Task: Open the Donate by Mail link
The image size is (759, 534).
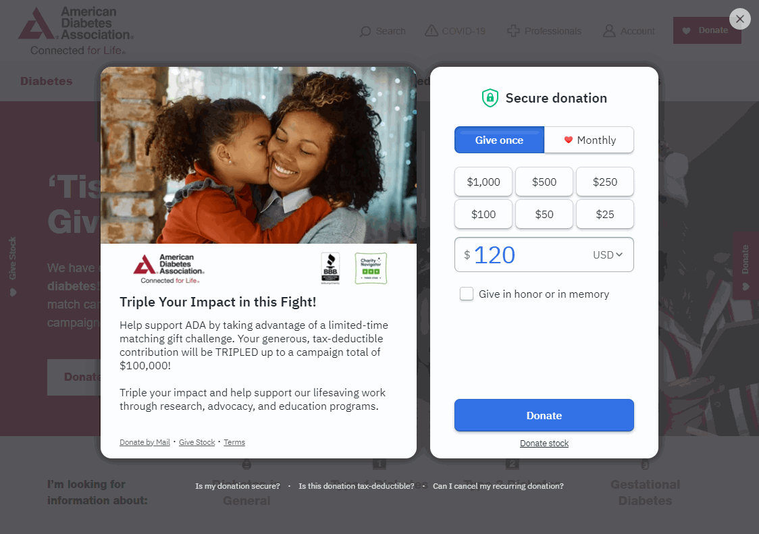Action: [x=145, y=442]
